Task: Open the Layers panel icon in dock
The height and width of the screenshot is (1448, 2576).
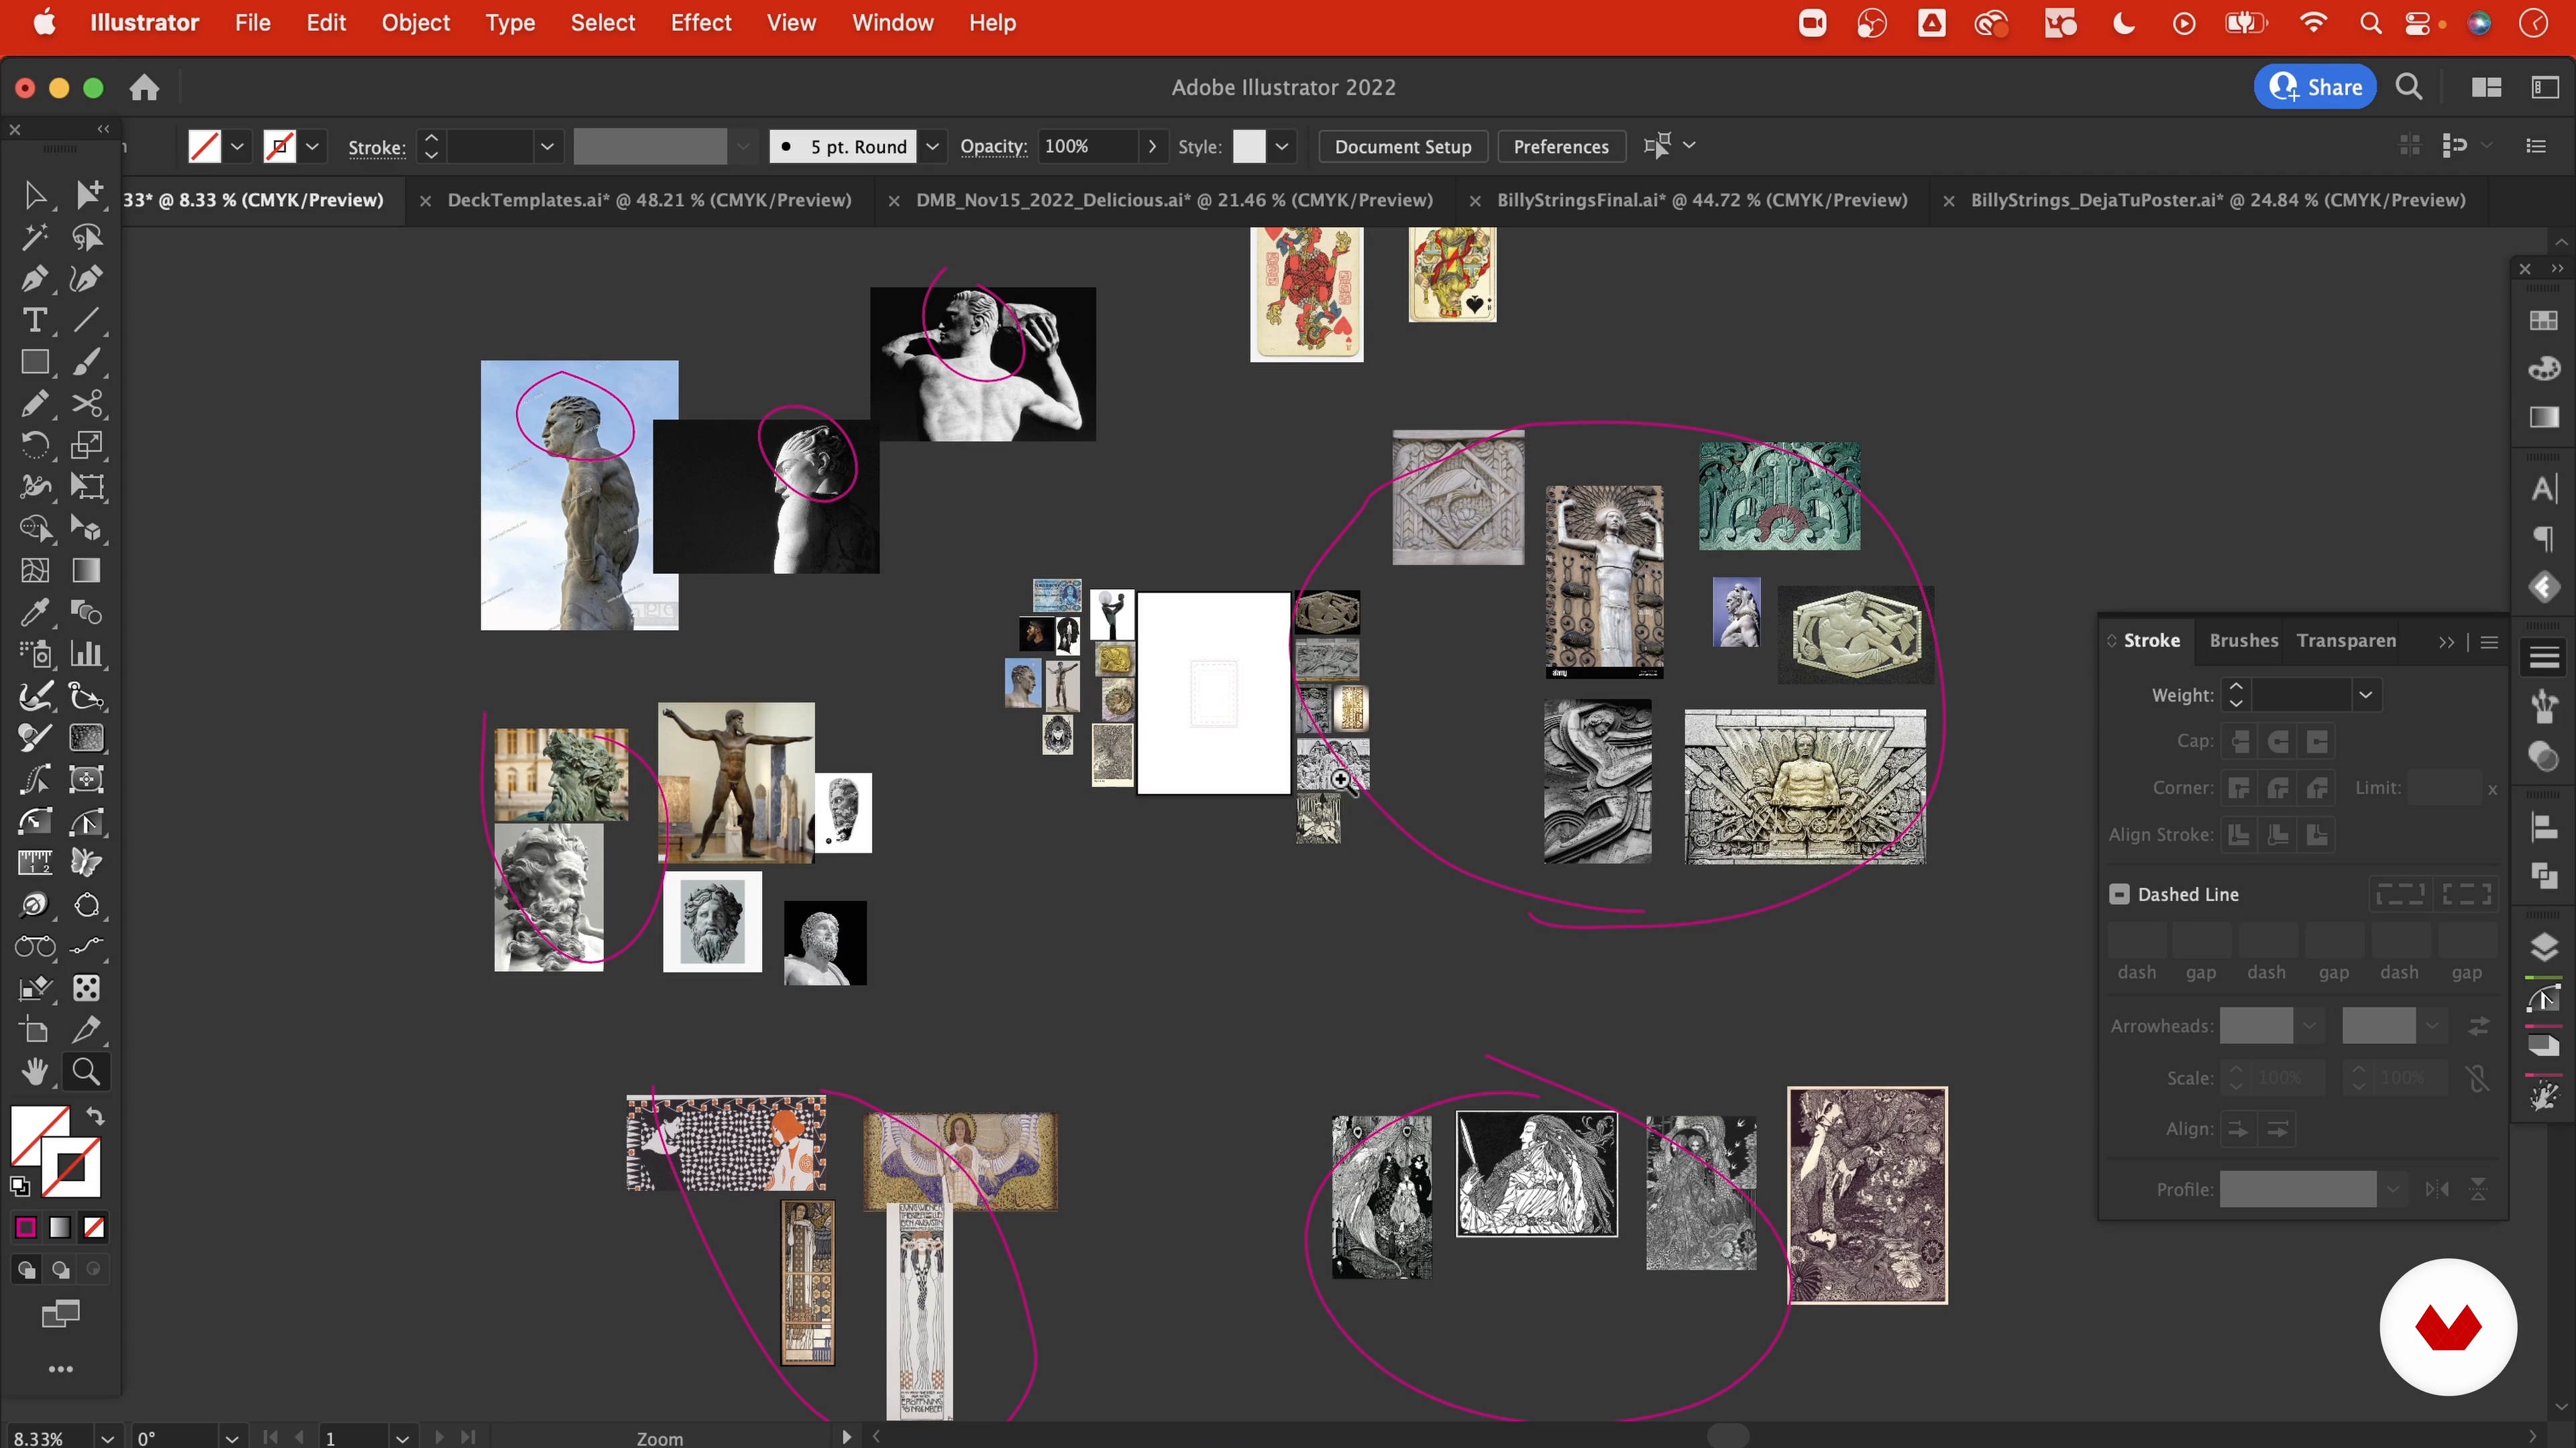Action: click(x=2545, y=947)
